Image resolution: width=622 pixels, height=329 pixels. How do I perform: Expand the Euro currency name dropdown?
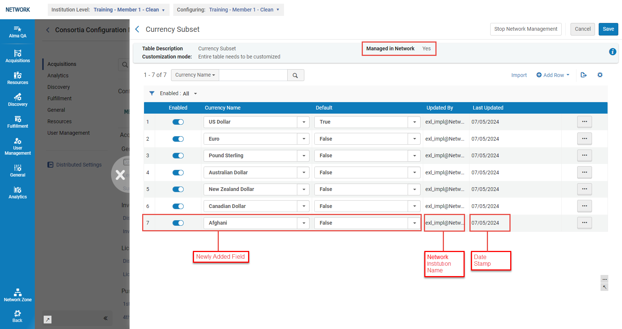304,139
